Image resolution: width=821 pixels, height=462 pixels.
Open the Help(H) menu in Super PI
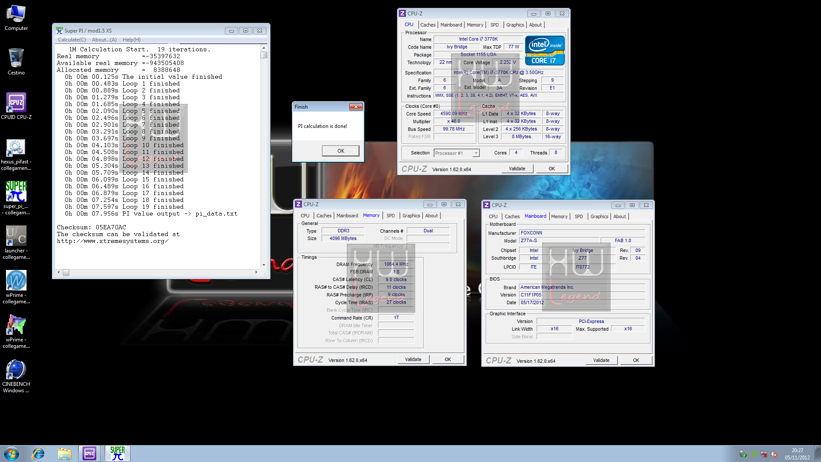point(131,40)
